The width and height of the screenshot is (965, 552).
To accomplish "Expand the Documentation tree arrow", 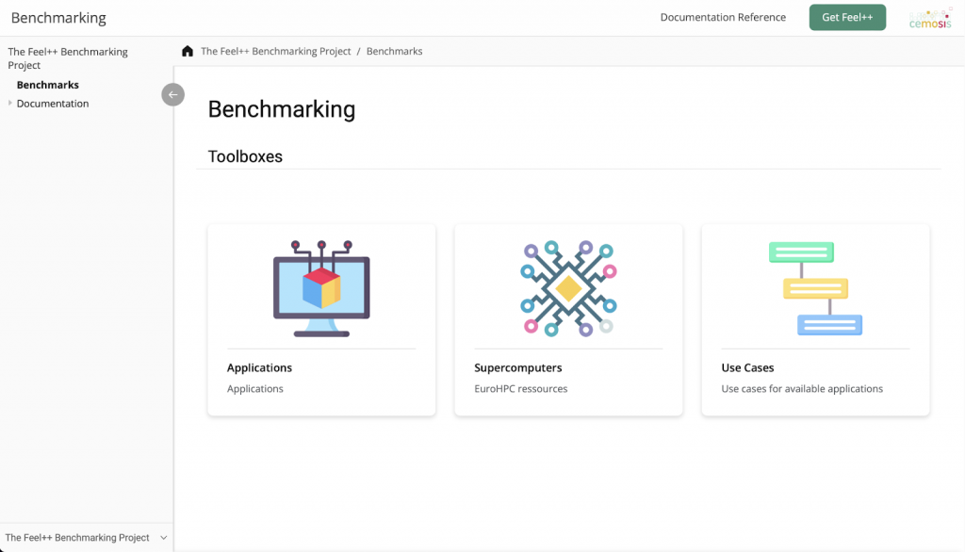I will tap(9, 104).
